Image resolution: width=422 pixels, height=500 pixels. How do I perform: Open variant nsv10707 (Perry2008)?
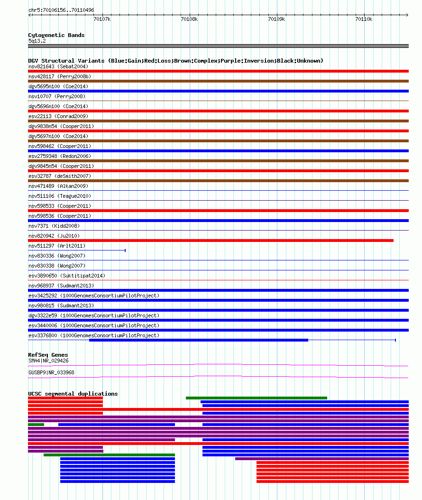[57, 96]
